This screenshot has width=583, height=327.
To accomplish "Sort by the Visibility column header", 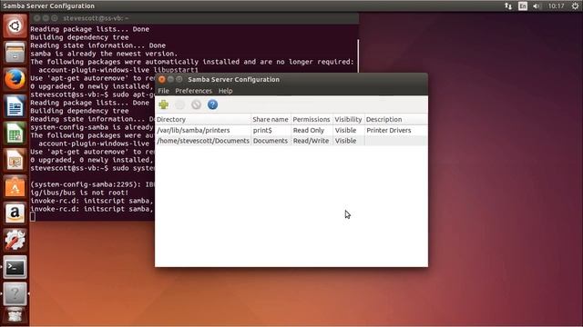I will [348, 119].
